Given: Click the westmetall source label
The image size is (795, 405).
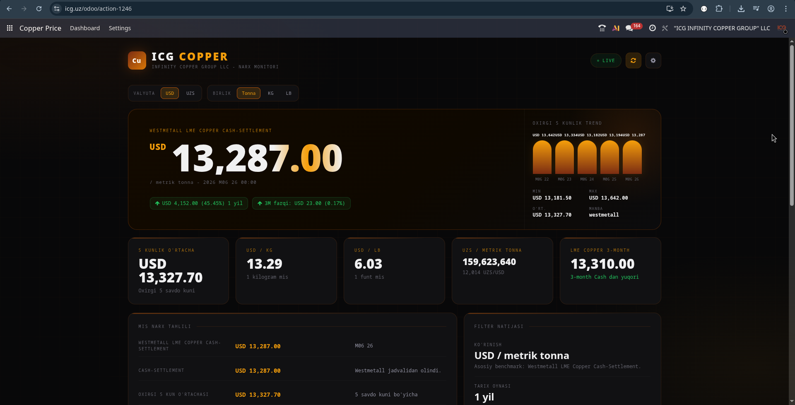Looking at the screenshot, I should tap(604, 215).
